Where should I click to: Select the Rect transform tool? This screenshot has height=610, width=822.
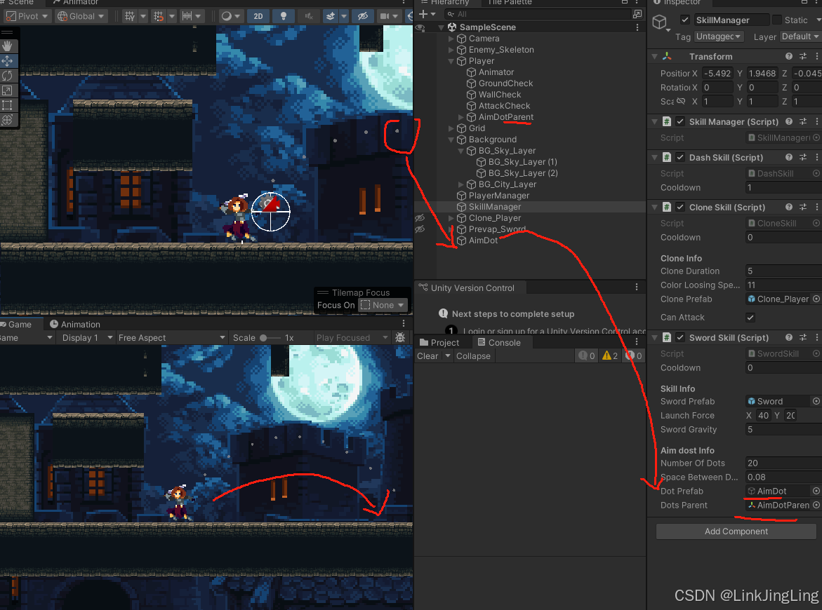pyautogui.click(x=7, y=104)
